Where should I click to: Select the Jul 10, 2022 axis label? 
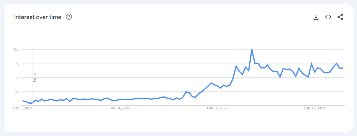tap(120, 108)
